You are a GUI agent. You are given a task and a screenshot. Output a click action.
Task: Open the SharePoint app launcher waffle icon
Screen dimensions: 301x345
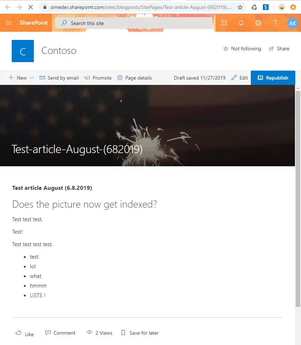(x=224, y=23)
